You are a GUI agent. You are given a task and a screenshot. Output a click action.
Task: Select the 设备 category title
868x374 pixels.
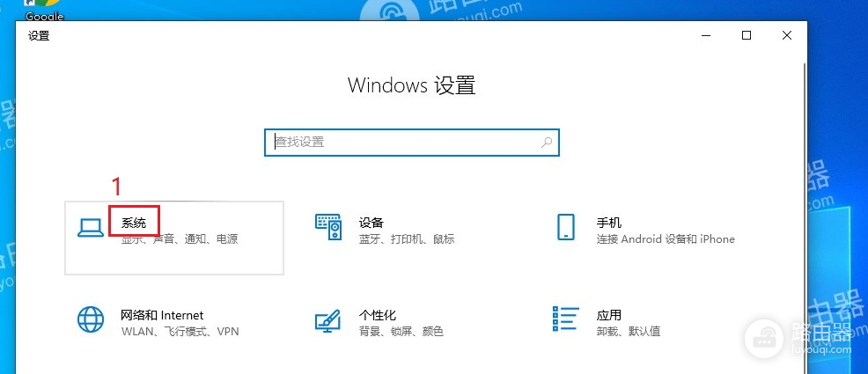371,223
